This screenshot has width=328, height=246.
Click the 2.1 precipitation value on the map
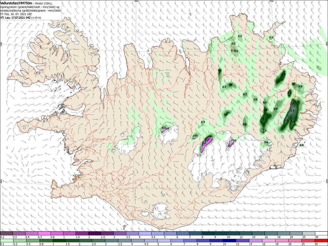pos(264,119)
